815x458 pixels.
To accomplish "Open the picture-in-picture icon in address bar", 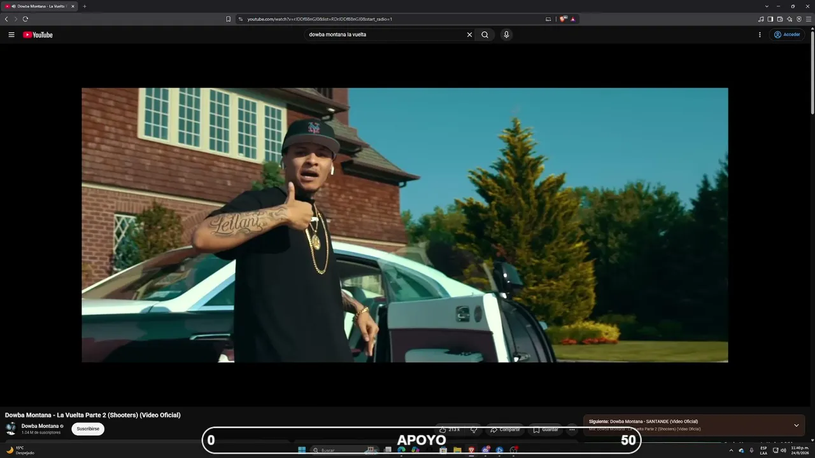I will (548, 19).
